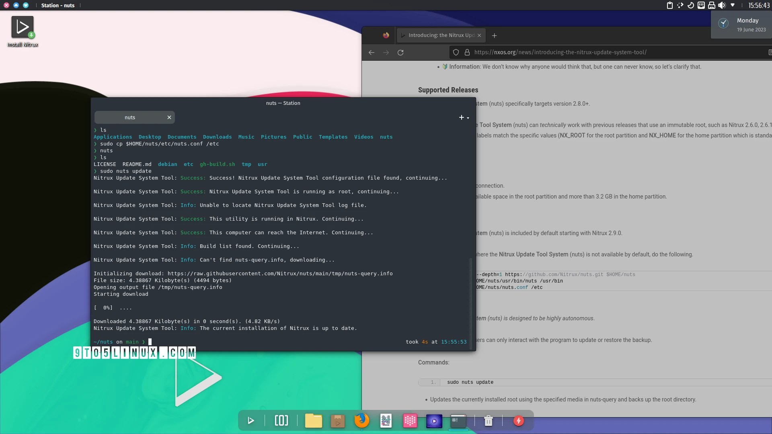Click the browser back navigation button
The height and width of the screenshot is (434, 772).
(x=371, y=52)
